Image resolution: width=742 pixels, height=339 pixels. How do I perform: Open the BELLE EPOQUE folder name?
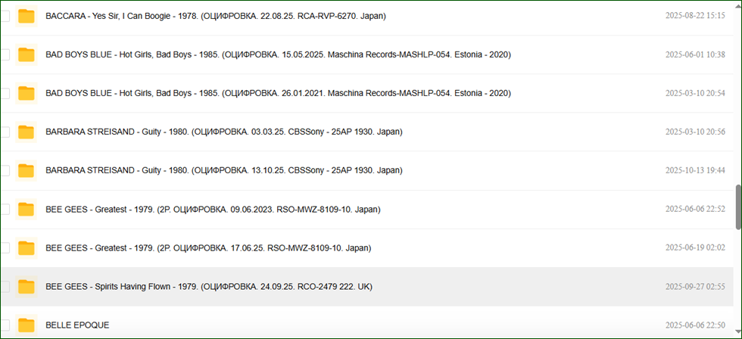click(x=77, y=325)
